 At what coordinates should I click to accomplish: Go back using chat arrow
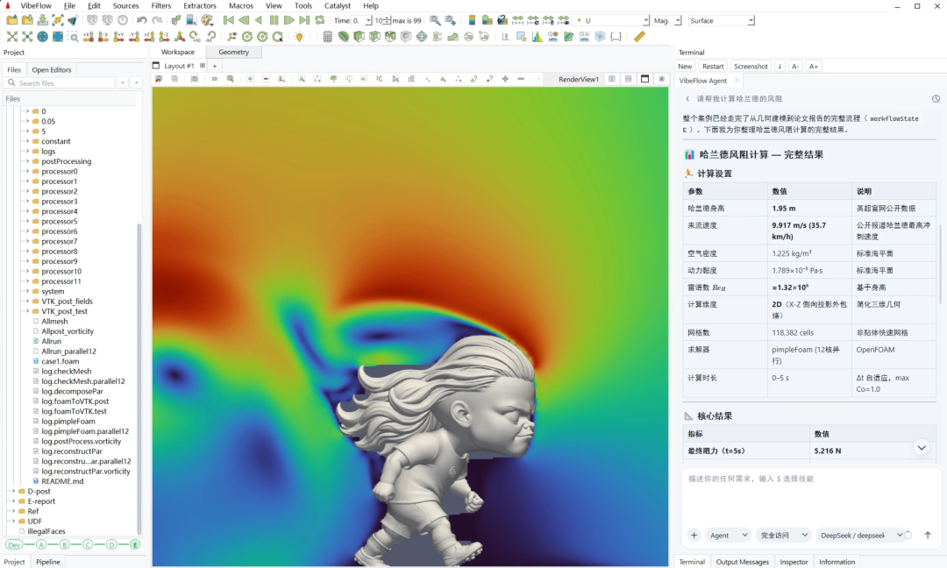pos(687,98)
